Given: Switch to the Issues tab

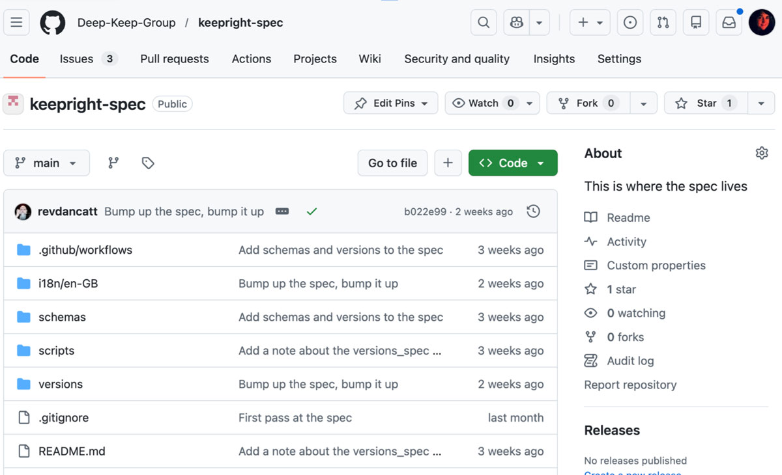Looking at the screenshot, I should [88, 59].
